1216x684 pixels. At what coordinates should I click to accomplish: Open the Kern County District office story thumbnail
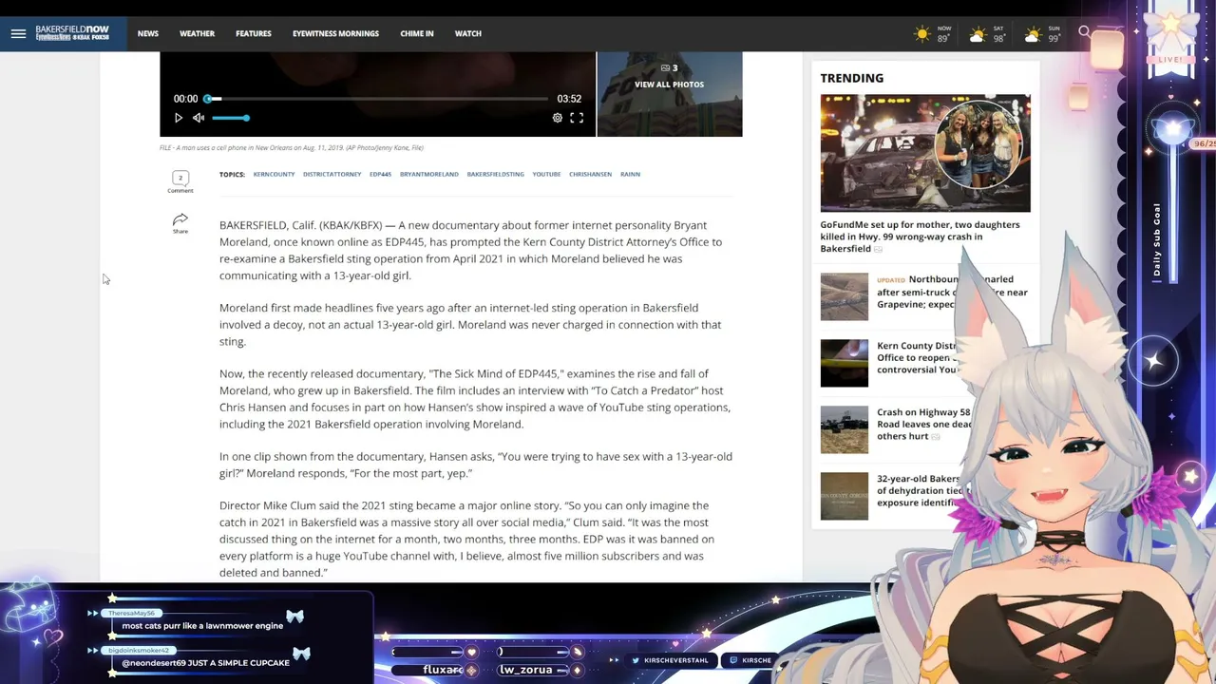point(844,363)
